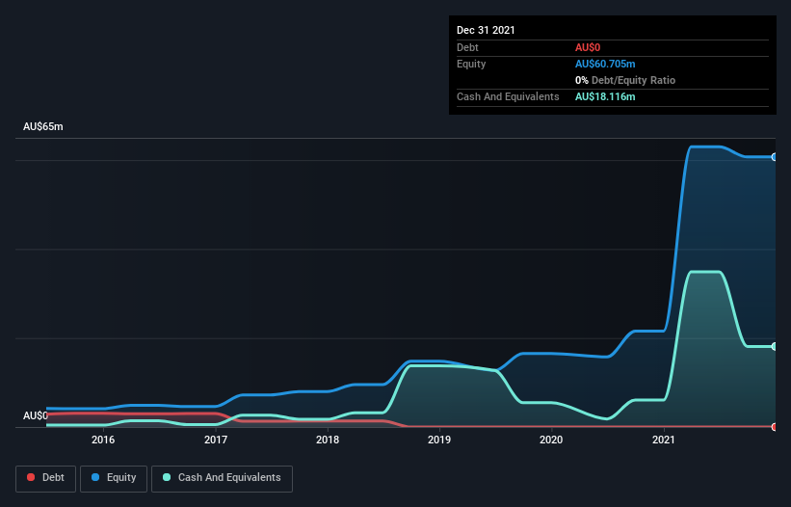Toggle the Debt series legend button

point(46,478)
